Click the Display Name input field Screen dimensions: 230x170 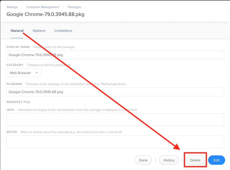tap(115, 55)
